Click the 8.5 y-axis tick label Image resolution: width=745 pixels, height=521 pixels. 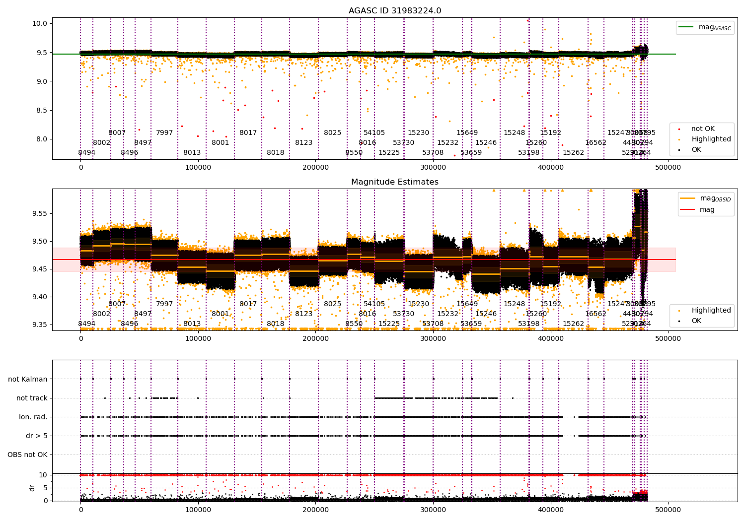coord(42,110)
